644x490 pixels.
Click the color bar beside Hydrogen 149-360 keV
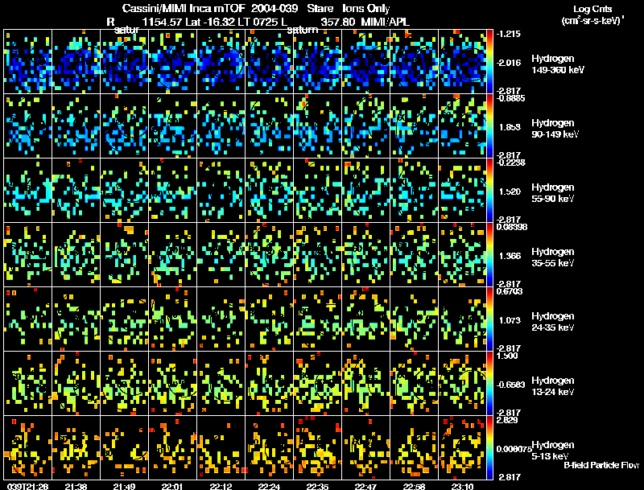coord(489,62)
